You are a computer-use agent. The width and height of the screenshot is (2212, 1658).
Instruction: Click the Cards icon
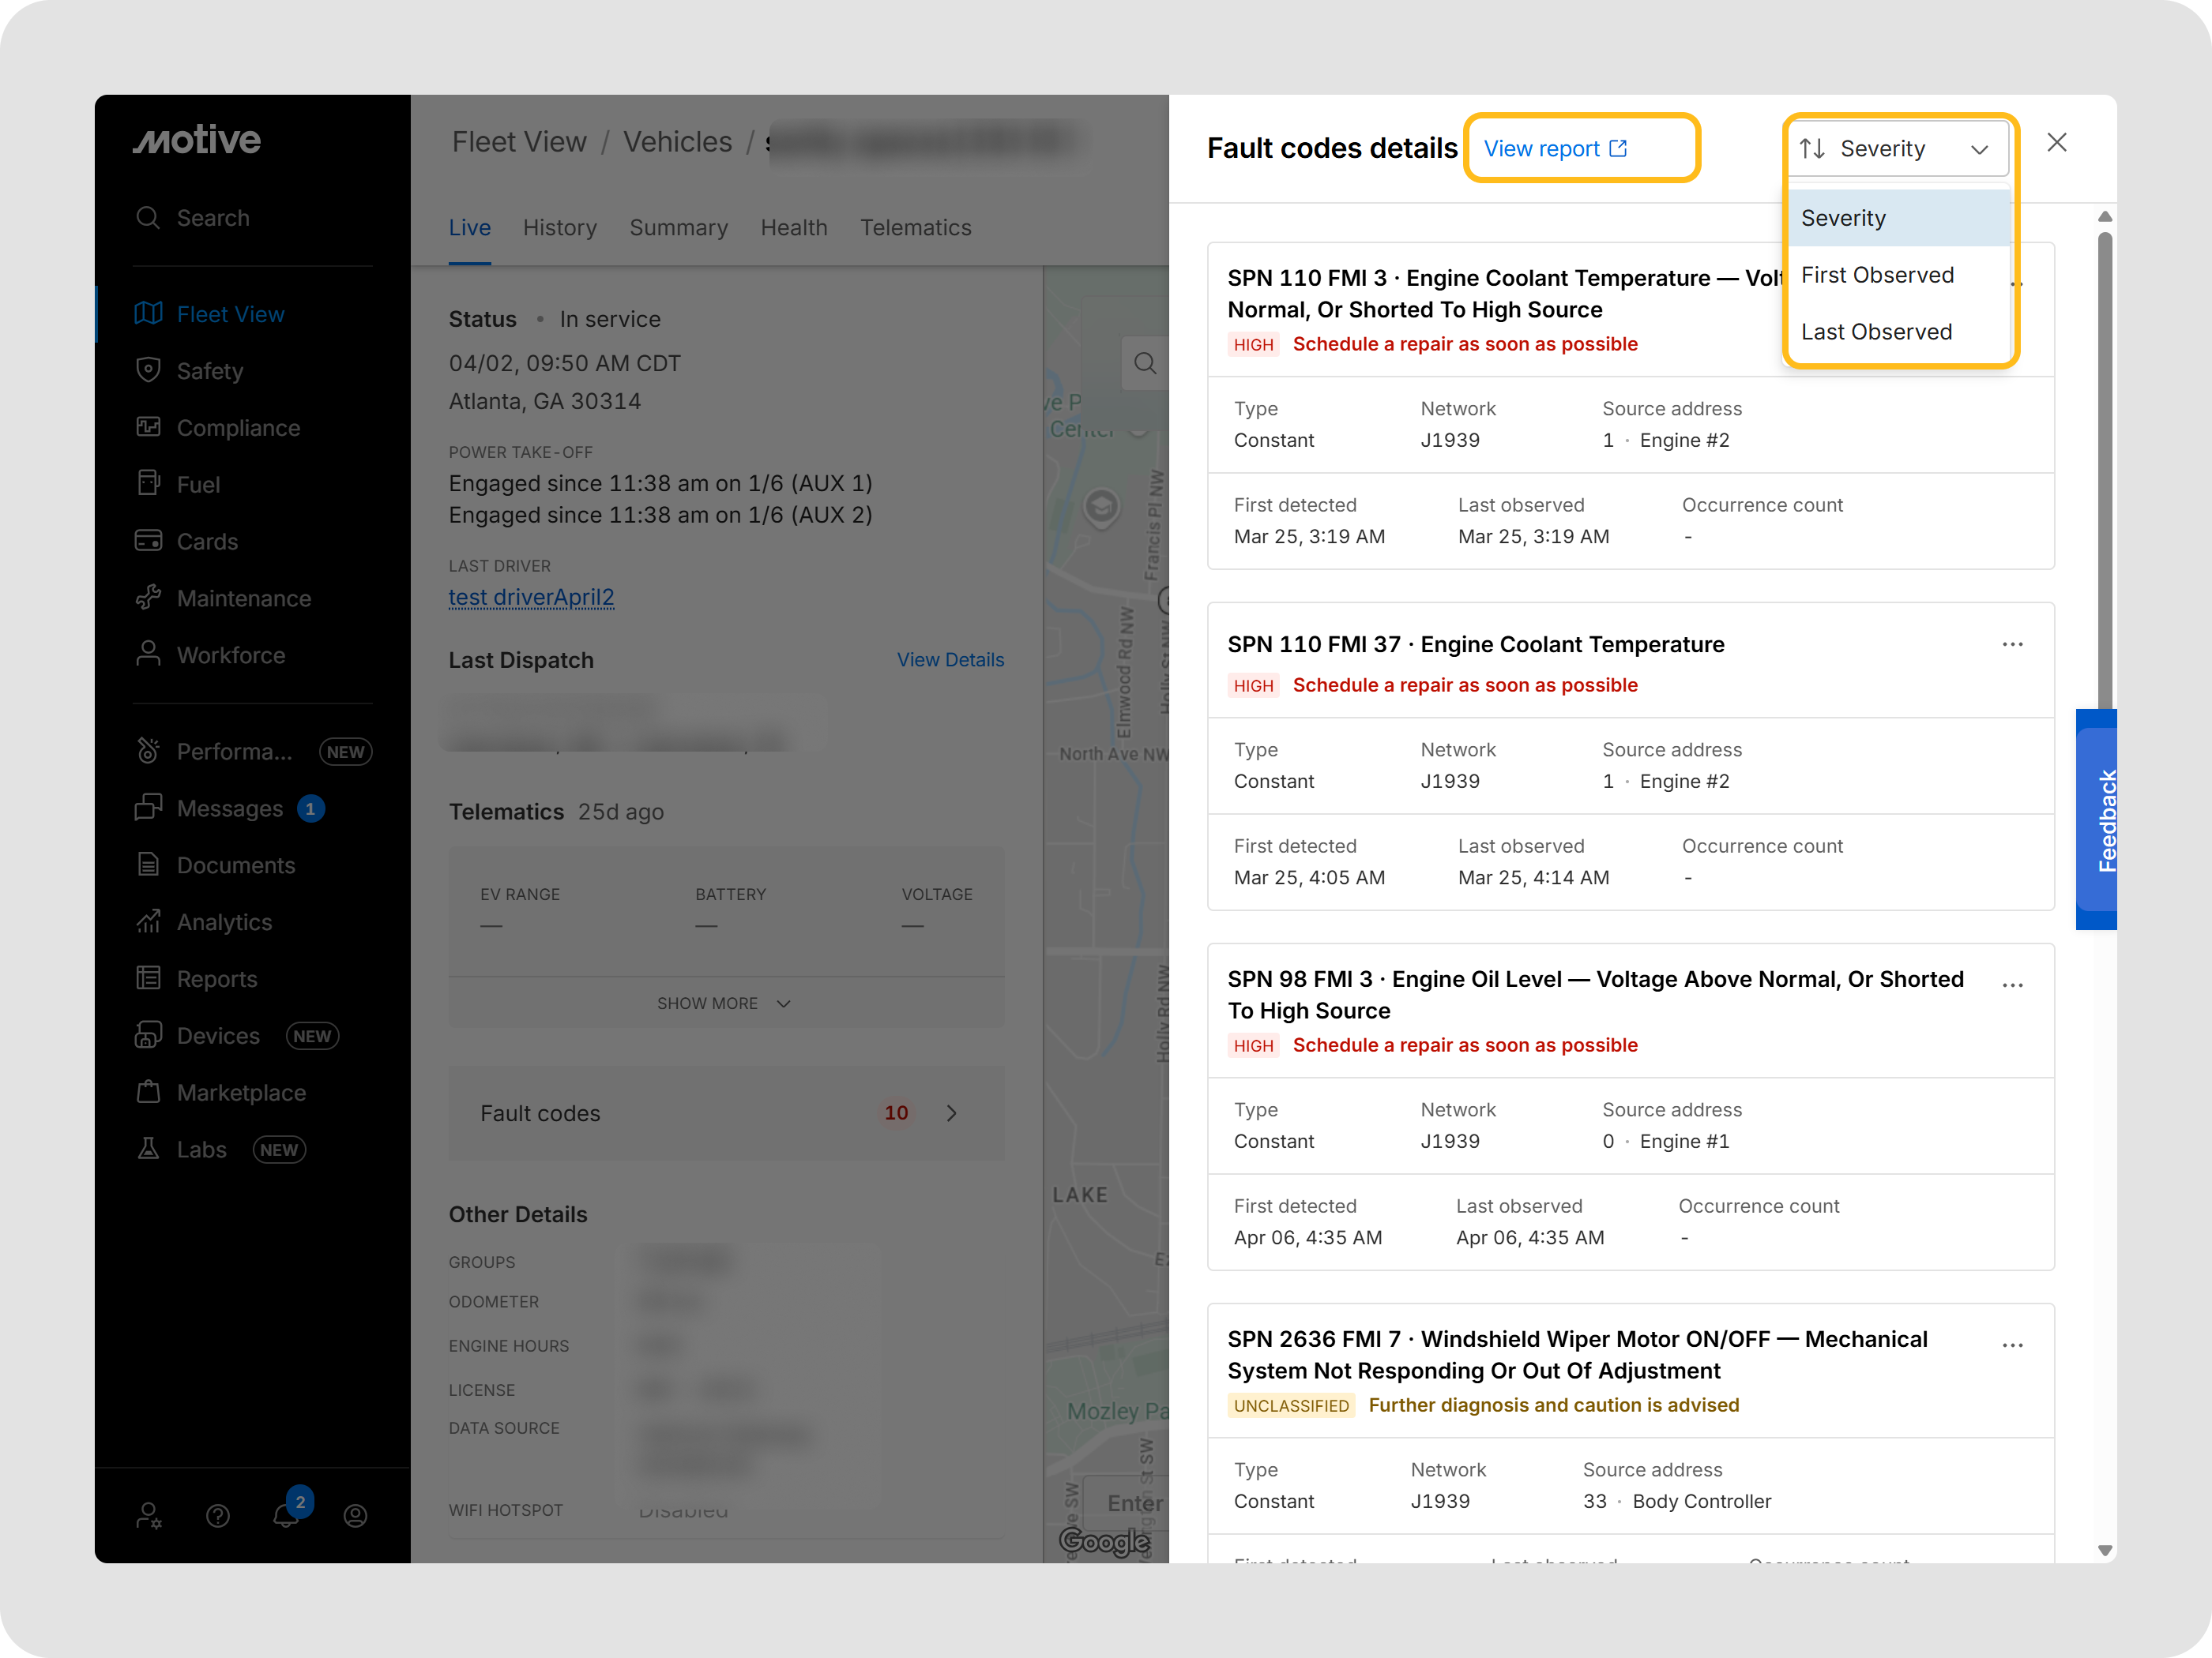coord(148,541)
